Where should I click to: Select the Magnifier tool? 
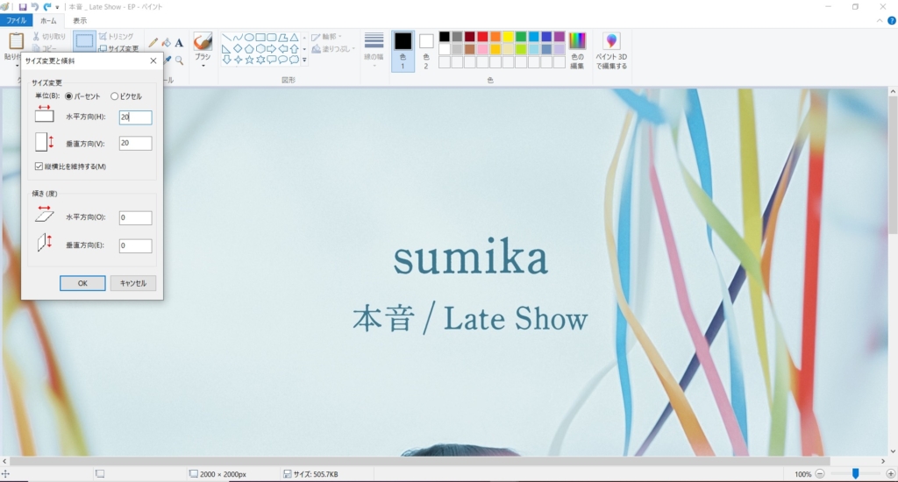[179, 60]
